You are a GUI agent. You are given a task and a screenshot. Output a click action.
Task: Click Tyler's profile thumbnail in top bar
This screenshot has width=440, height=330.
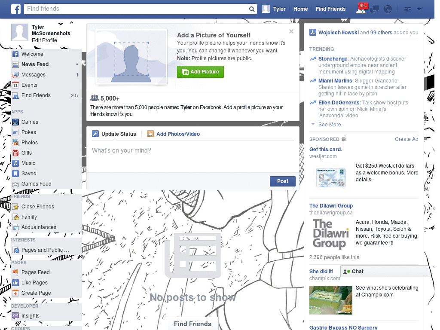tap(266, 9)
